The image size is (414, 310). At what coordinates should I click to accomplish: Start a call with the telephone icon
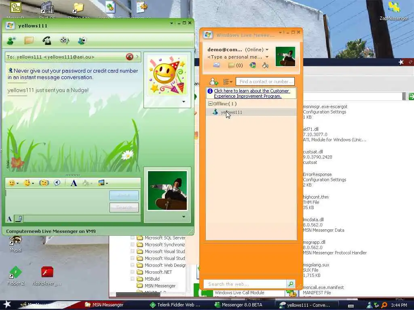47,40
